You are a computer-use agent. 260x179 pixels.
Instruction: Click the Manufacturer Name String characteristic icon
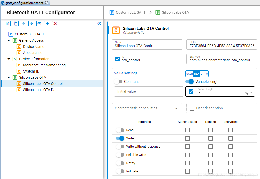19,65
